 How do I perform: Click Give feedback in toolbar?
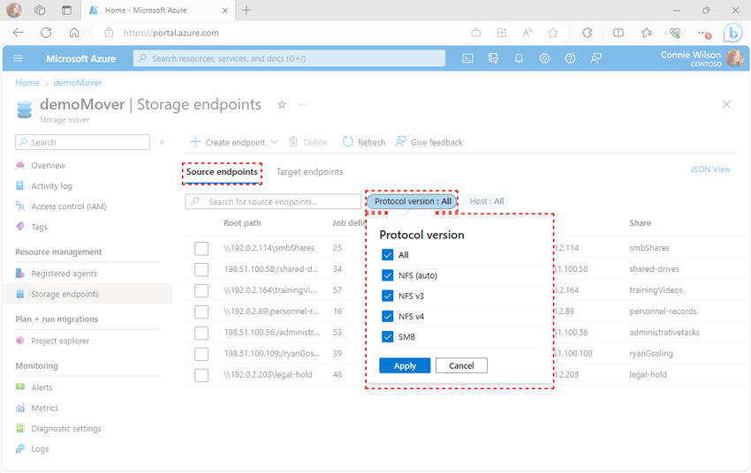coord(429,142)
